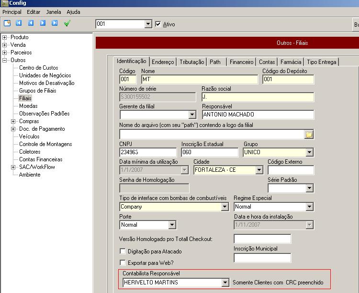Select Motivos de Desativação in tree
359x293 pixels.
coord(47,83)
